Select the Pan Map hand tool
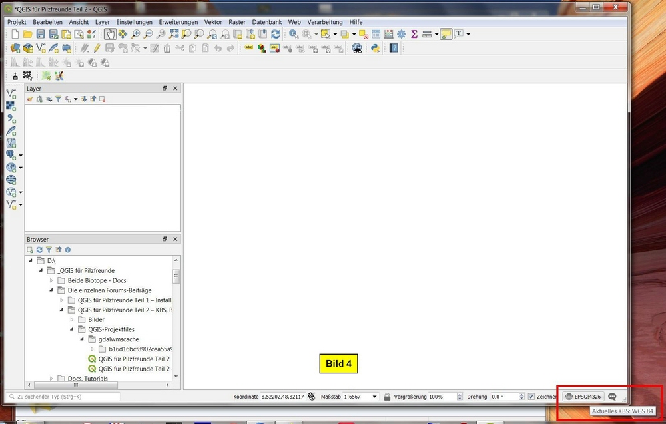 click(x=110, y=34)
